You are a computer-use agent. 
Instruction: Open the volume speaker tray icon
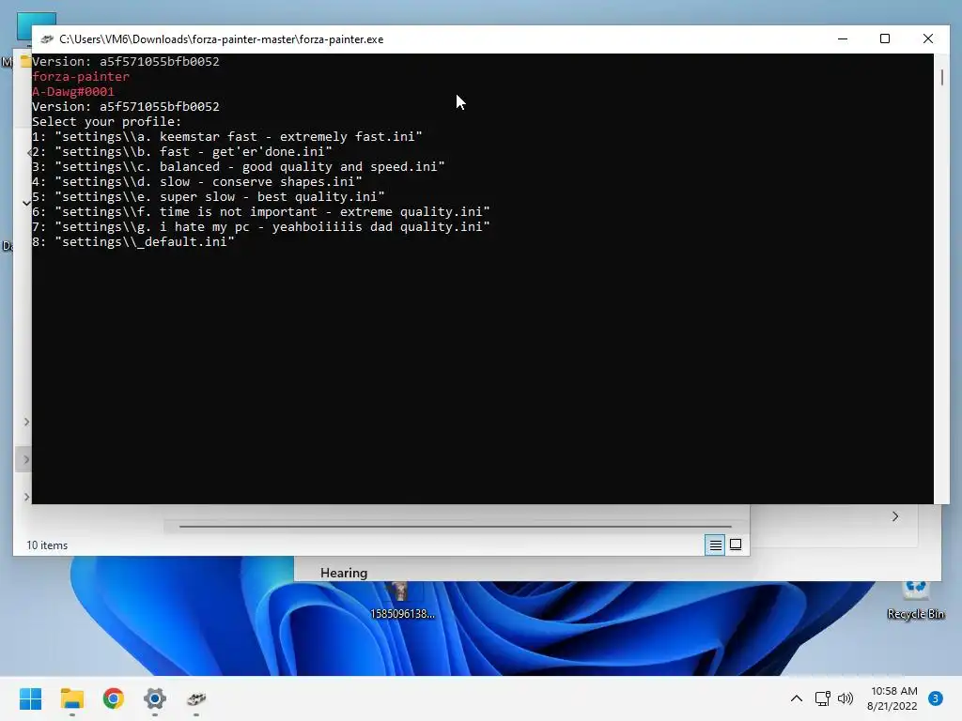tap(846, 698)
